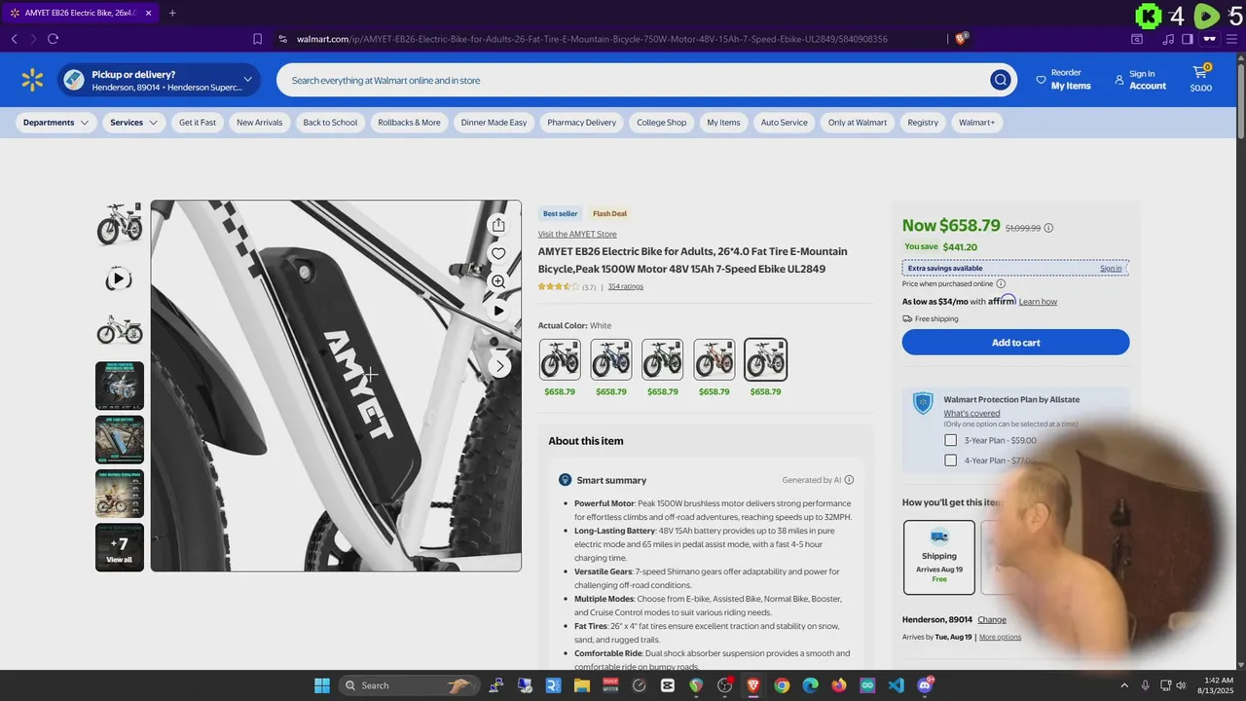Open first product thumbnail image
The width and height of the screenshot is (1246, 701).
click(x=120, y=224)
